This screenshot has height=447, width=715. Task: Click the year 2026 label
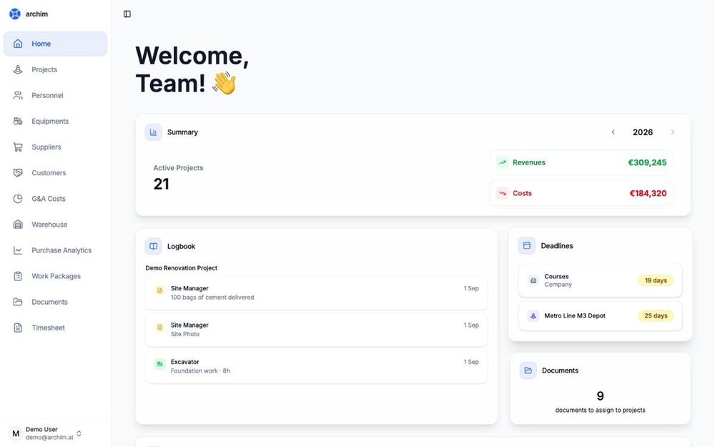coord(643,132)
